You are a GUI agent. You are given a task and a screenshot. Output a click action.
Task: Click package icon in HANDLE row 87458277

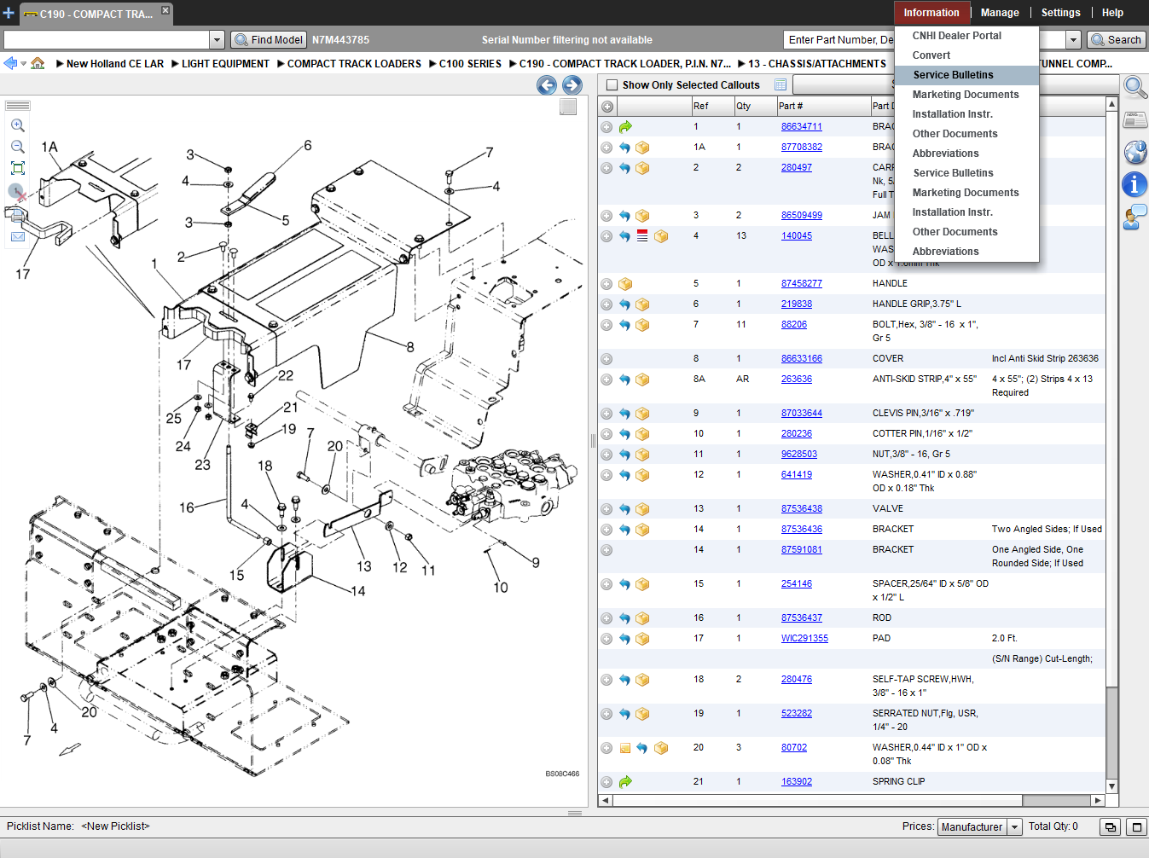[x=625, y=283]
